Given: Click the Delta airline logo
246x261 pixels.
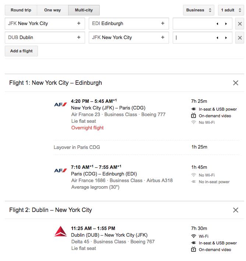Looking at the screenshot, I should (x=60, y=232).
